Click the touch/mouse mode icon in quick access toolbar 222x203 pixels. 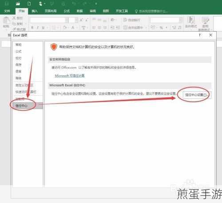[40, 4]
